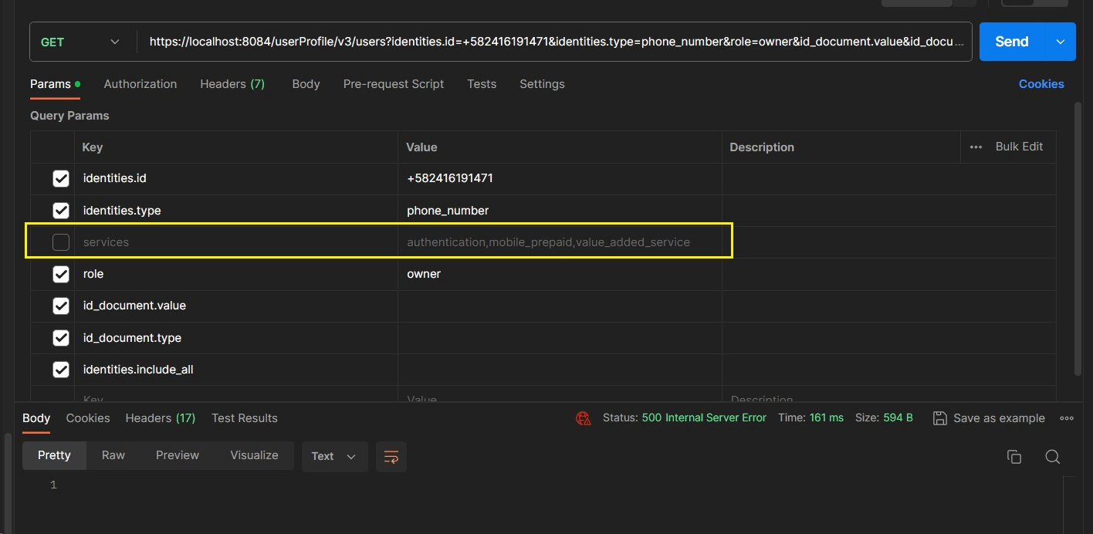Click the network globe error icon
This screenshot has height=534, width=1093.
click(584, 418)
